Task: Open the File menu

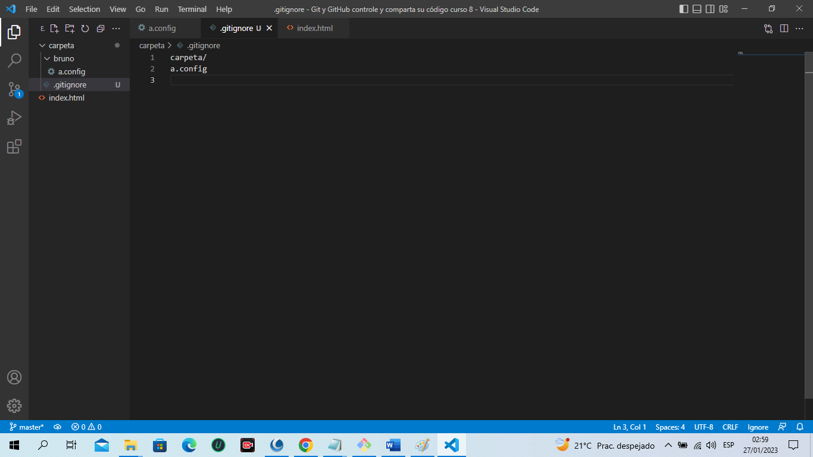Action: point(31,9)
